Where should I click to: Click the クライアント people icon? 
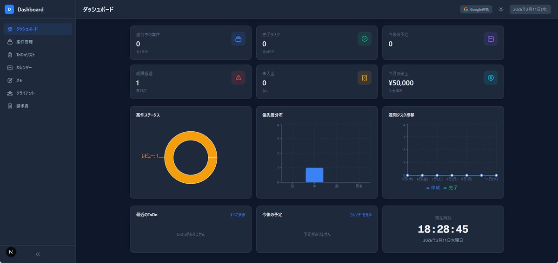[x=10, y=93]
